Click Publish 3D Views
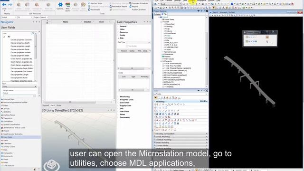Screen dimensions: 304x171 pos(139,9)
